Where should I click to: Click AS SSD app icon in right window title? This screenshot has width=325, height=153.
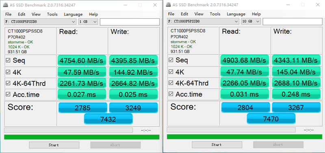[169, 4]
